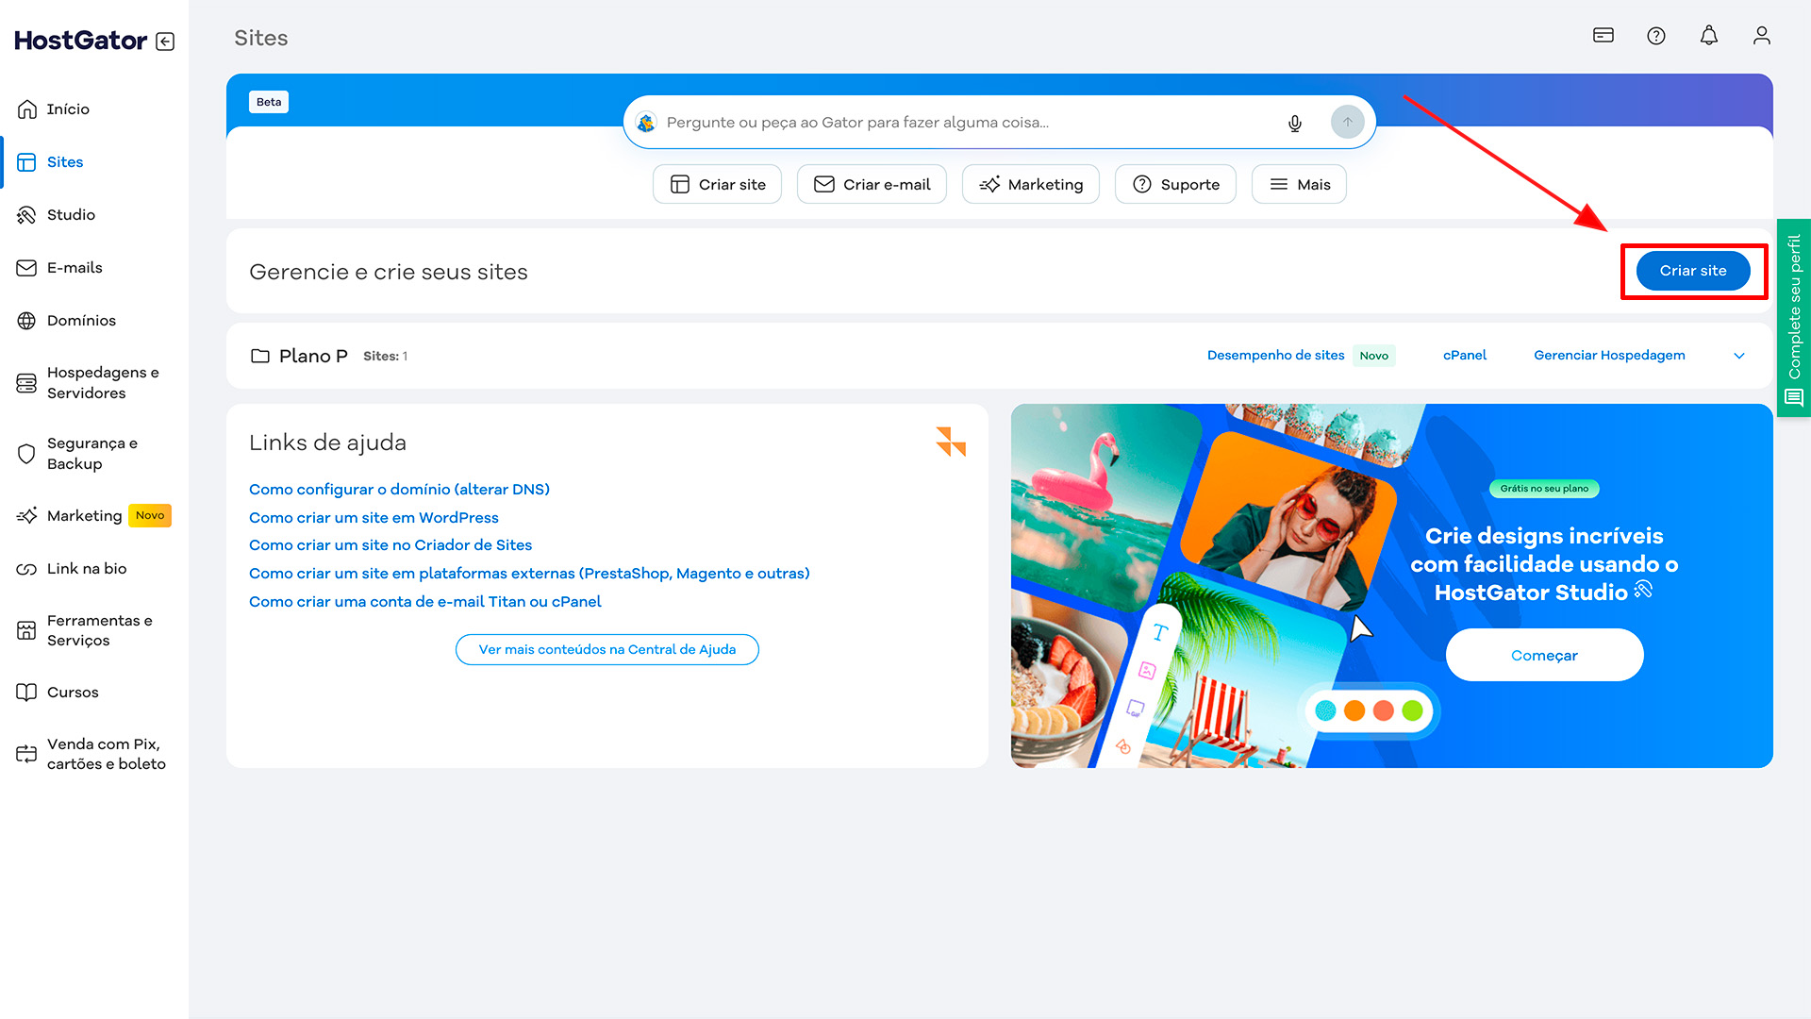Open the help question mark icon
The height and width of the screenshot is (1019, 1811).
(x=1656, y=36)
